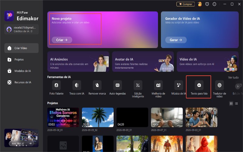Select the Remover marca tool icon
Screen dimensions: 243x152
coord(97,85)
